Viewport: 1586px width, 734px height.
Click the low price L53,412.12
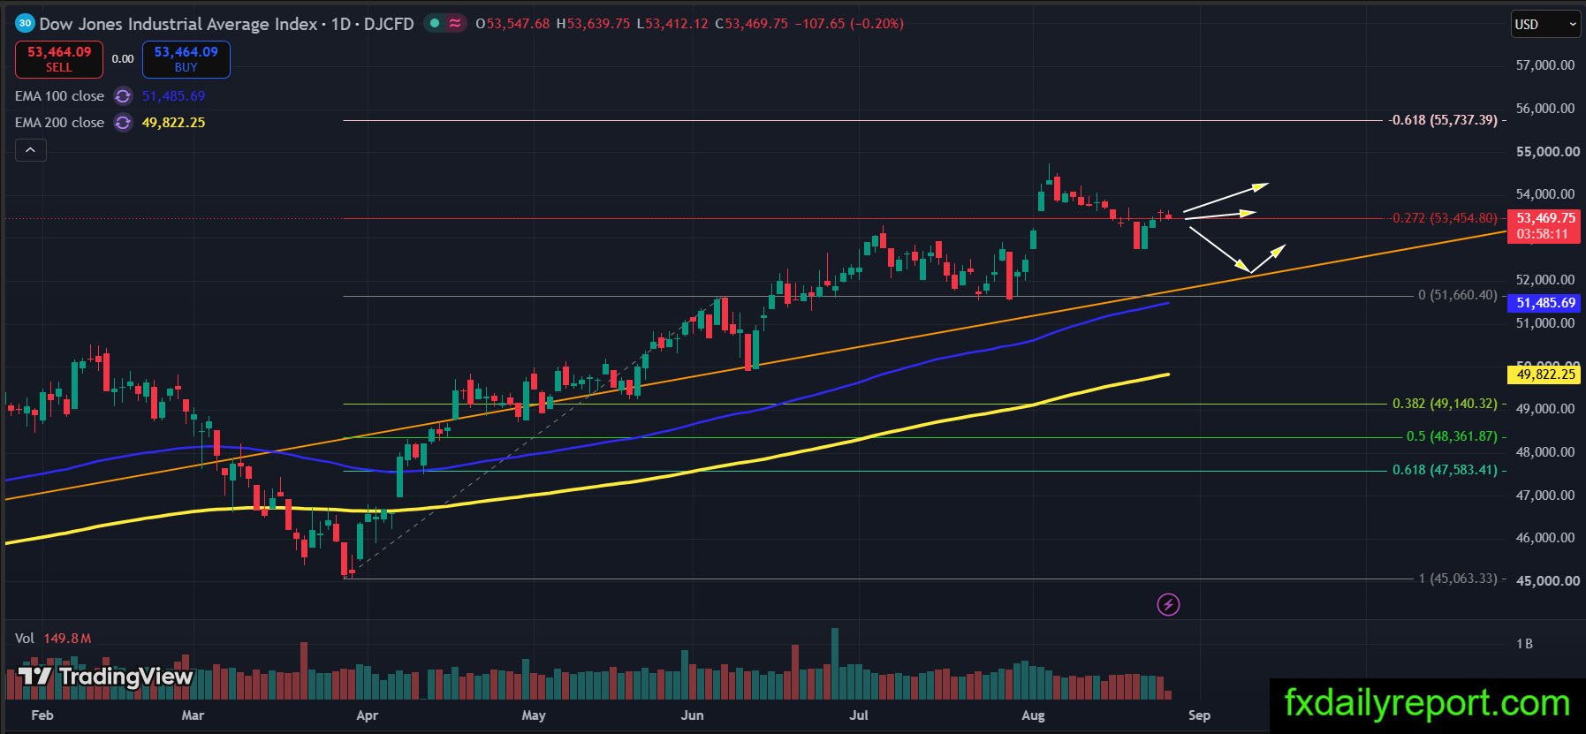click(x=672, y=24)
